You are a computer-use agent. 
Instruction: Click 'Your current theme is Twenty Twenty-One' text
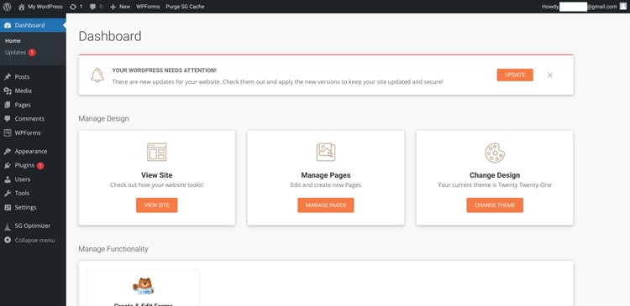495,185
